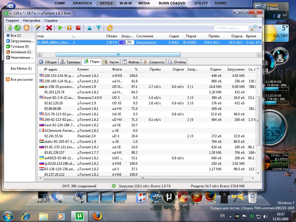This screenshot has width=296, height=222.
Task: Switch to the Отчёты tab
Action: (177, 62)
